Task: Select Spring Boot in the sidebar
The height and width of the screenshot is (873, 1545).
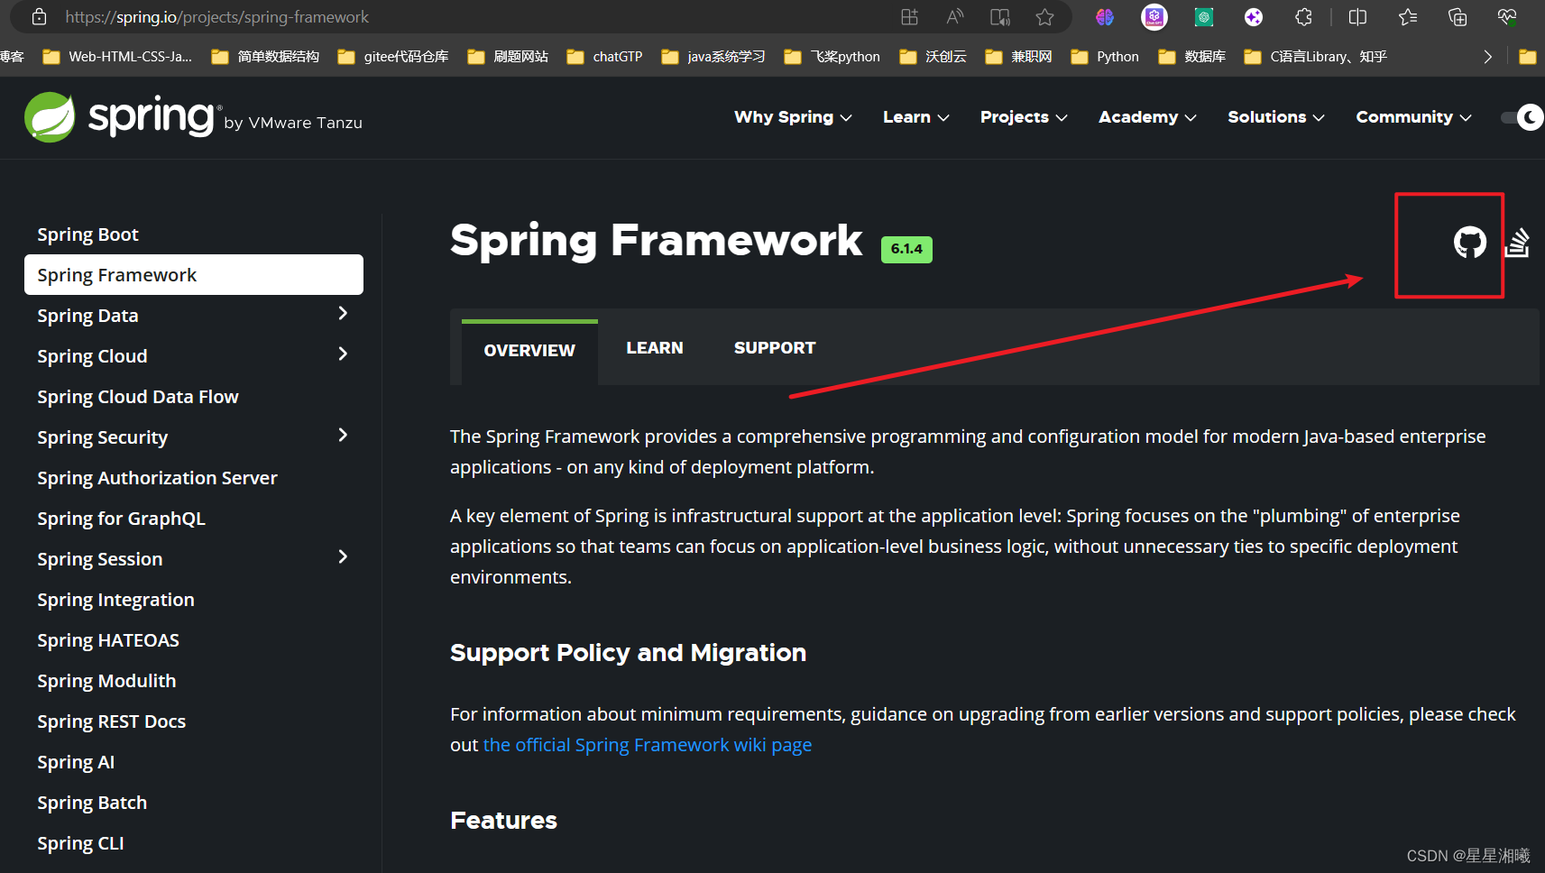Action: pyautogui.click(x=87, y=234)
